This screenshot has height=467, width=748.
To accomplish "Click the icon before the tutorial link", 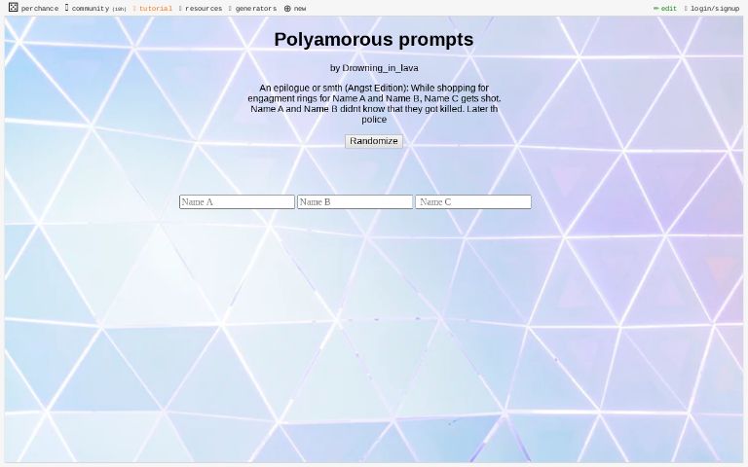I will 134,9.
